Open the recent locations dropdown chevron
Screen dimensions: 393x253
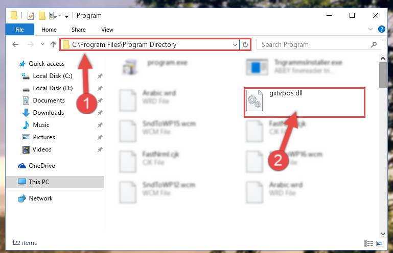point(42,44)
